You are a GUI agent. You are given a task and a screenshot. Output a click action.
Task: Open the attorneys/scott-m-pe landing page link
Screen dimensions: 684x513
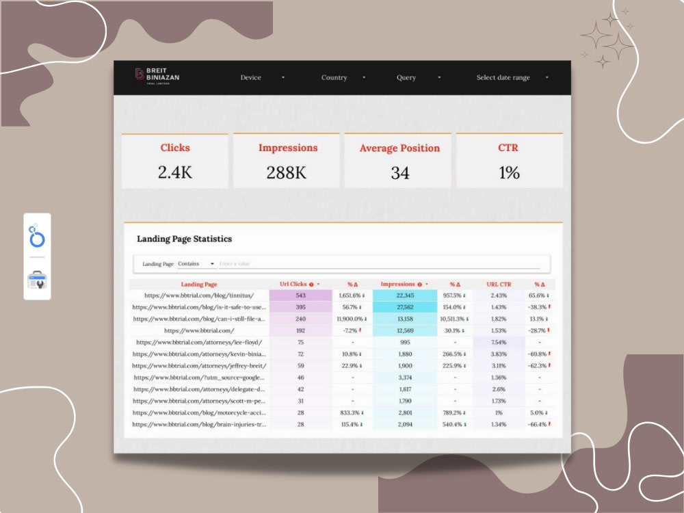coord(199,402)
